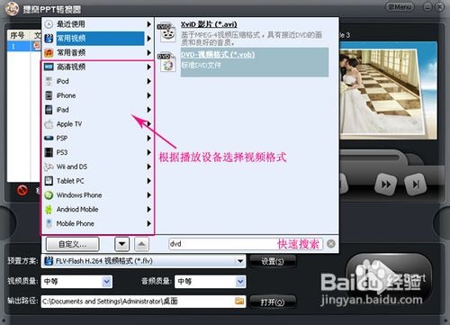Click the wedding preview thumbnail
450x325 pixels.
point(388,91)
